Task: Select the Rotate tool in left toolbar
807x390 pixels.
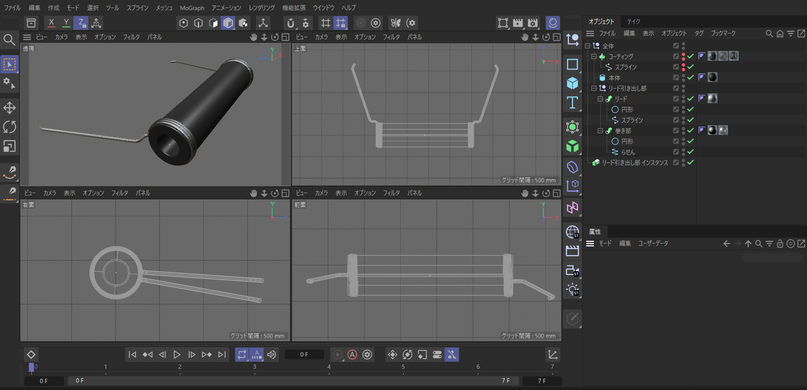Action: tap(9, 127)
